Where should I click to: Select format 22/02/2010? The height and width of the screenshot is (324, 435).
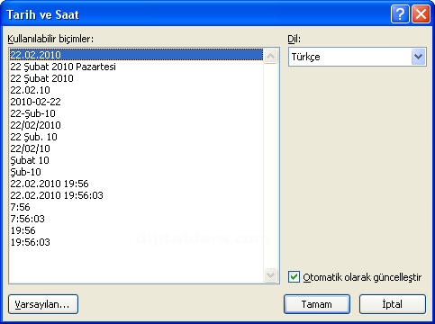pos(136,125)
